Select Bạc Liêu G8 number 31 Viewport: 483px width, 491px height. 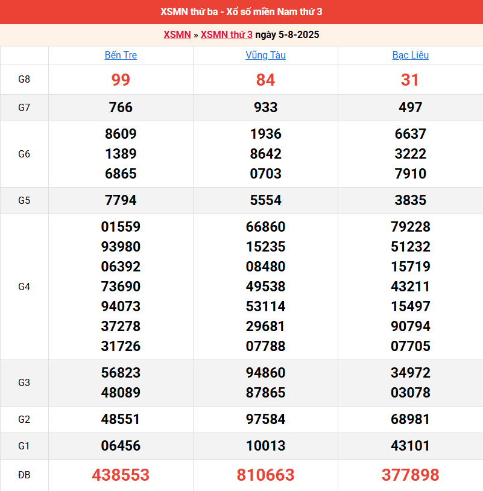(410, 80)
